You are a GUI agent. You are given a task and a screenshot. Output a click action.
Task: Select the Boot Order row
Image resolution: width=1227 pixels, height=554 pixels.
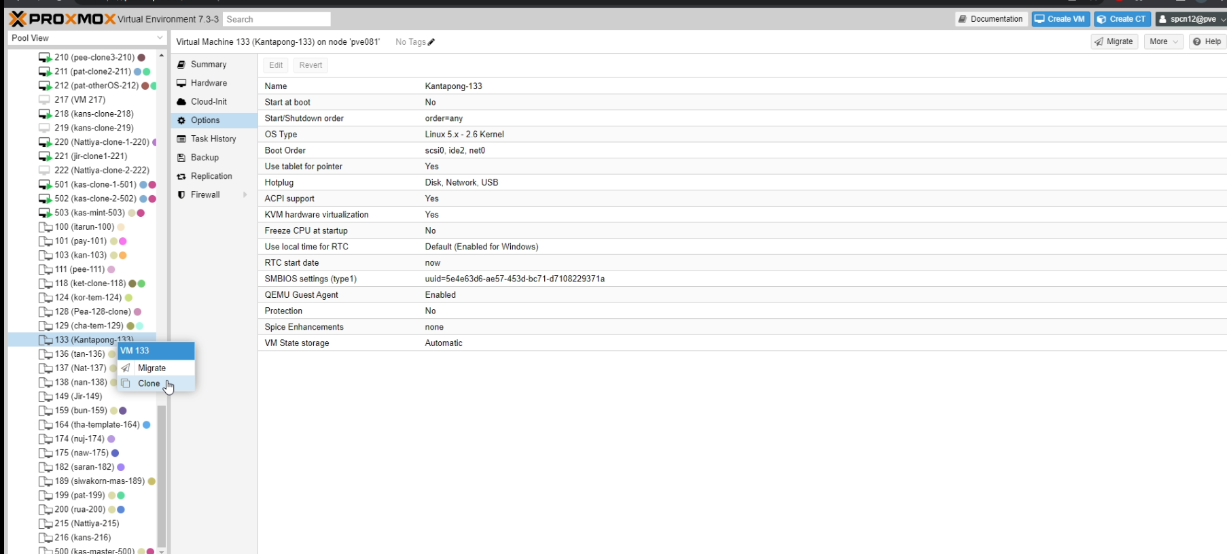point(743,151)
